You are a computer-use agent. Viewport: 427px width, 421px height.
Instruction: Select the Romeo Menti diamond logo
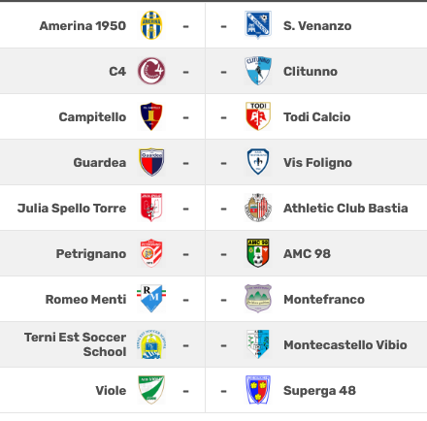click(x=151, y=299)
